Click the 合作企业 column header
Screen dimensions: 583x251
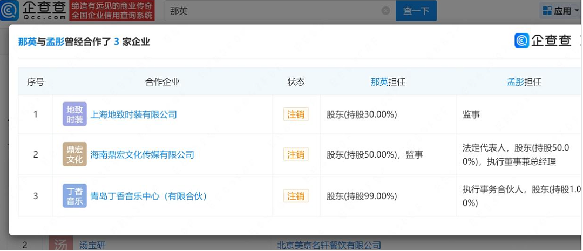[162, 82]
